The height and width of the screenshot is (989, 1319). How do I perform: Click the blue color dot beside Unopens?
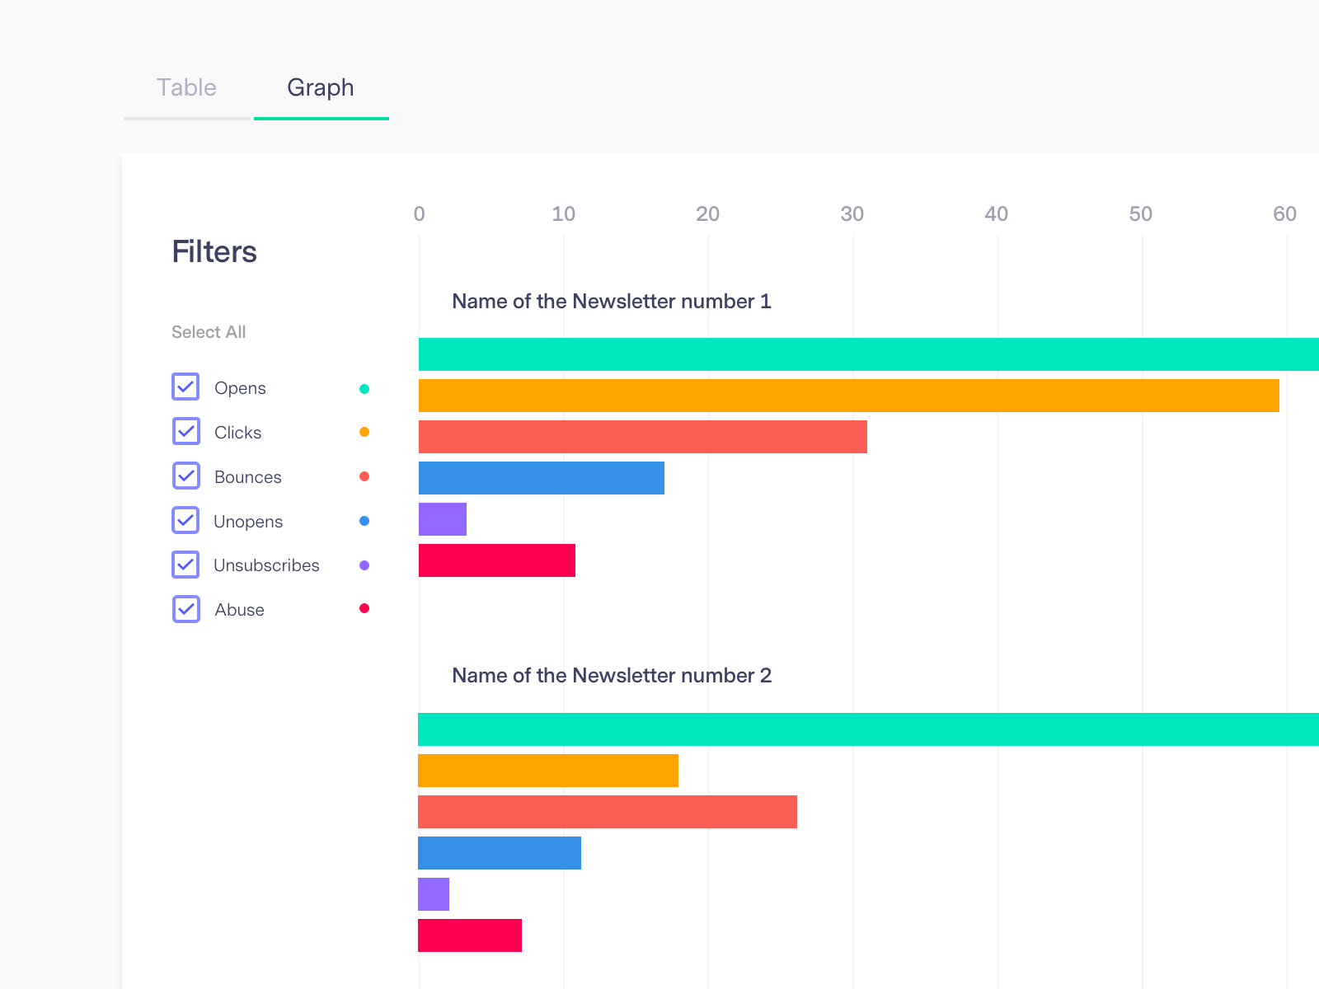(364, 521)
